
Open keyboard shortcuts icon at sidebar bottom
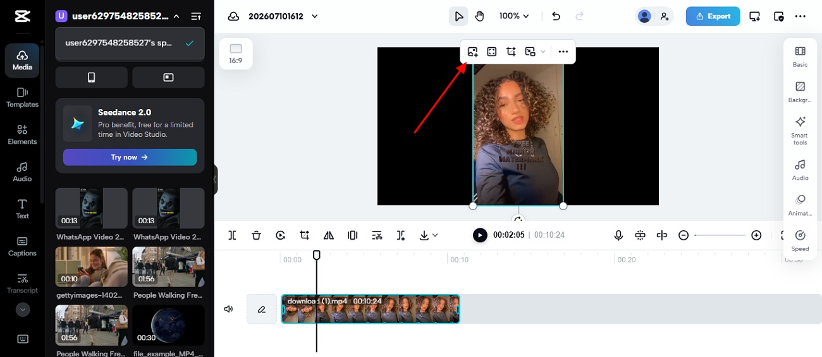point(23,339)
